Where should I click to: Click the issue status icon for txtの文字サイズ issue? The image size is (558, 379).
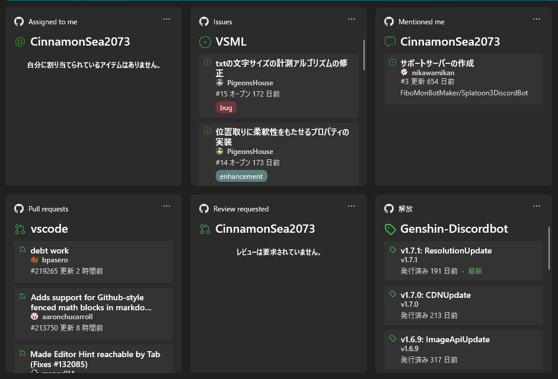[208, 63]
